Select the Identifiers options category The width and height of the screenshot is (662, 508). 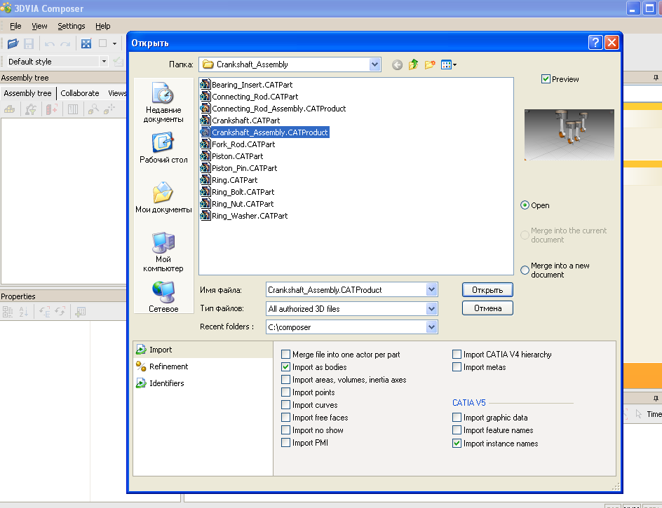203,383
